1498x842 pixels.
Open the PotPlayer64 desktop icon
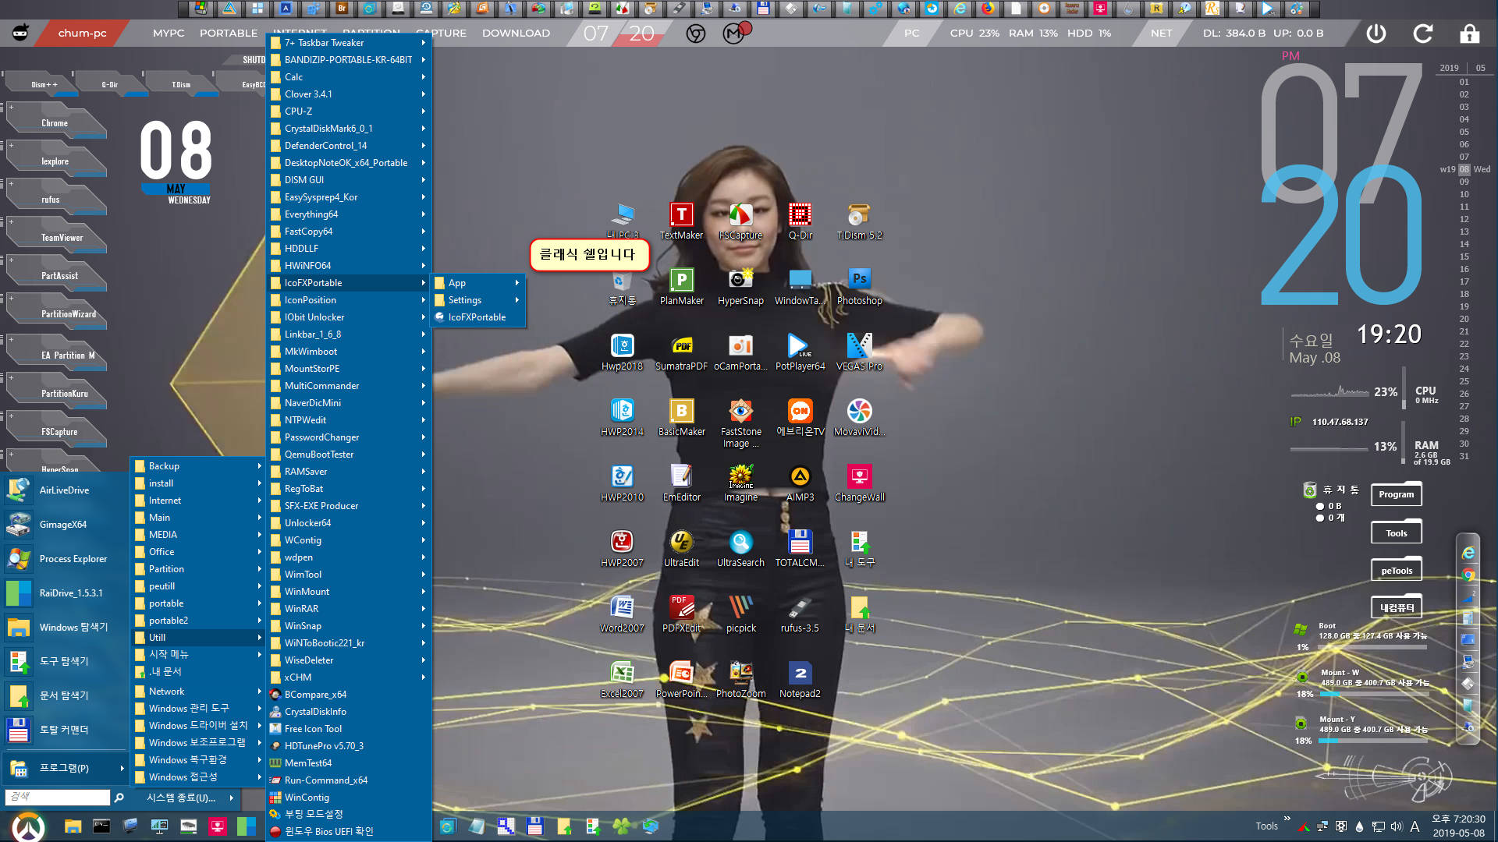tap(800, 352)
